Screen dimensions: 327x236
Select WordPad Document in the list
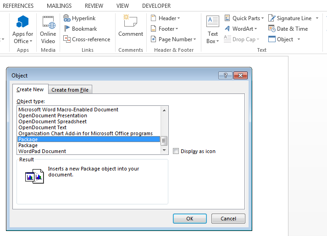[89, 151]
